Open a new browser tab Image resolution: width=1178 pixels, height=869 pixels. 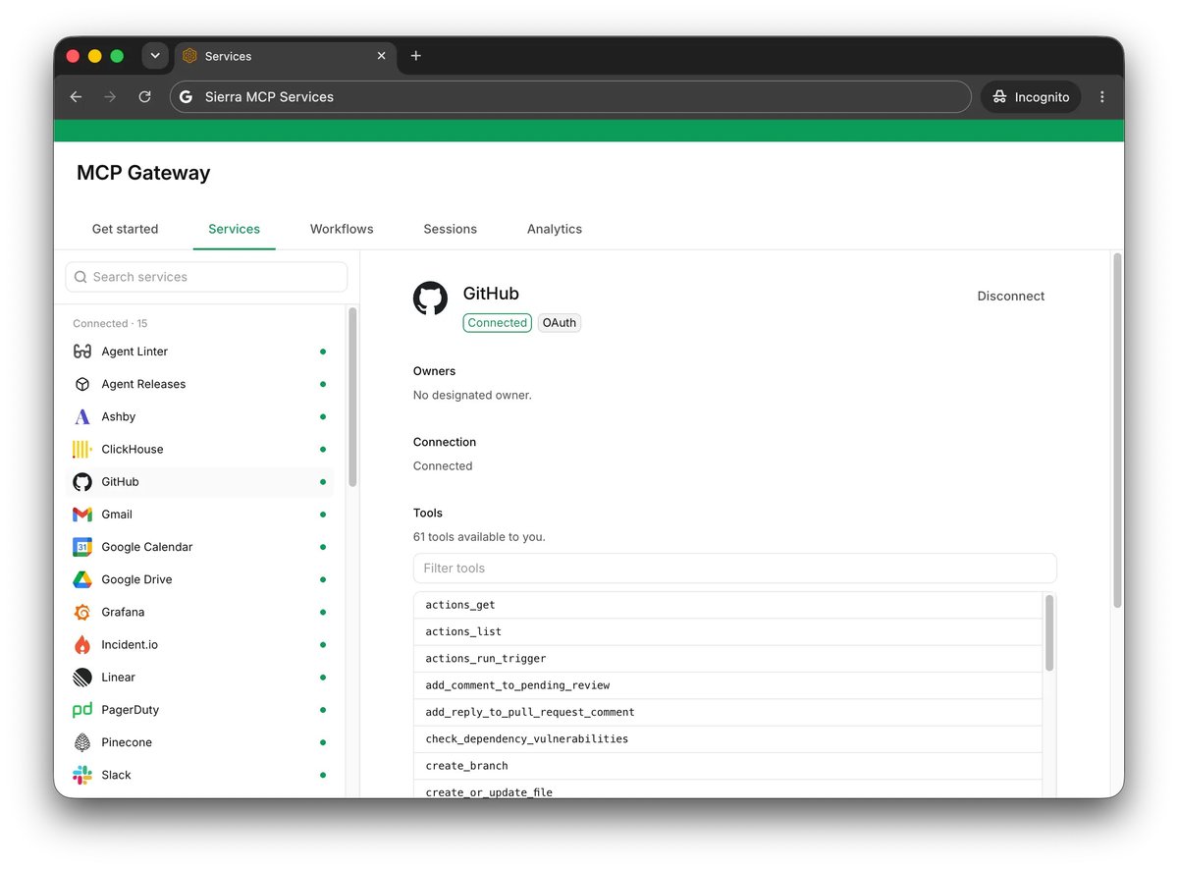tap(415, 56)
